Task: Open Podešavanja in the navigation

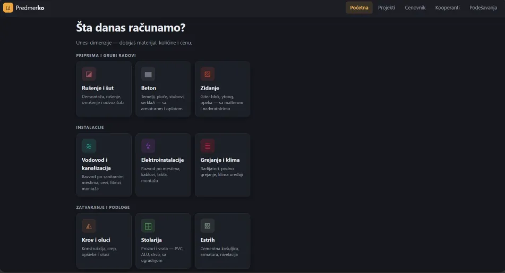Action: coord(483,8)
